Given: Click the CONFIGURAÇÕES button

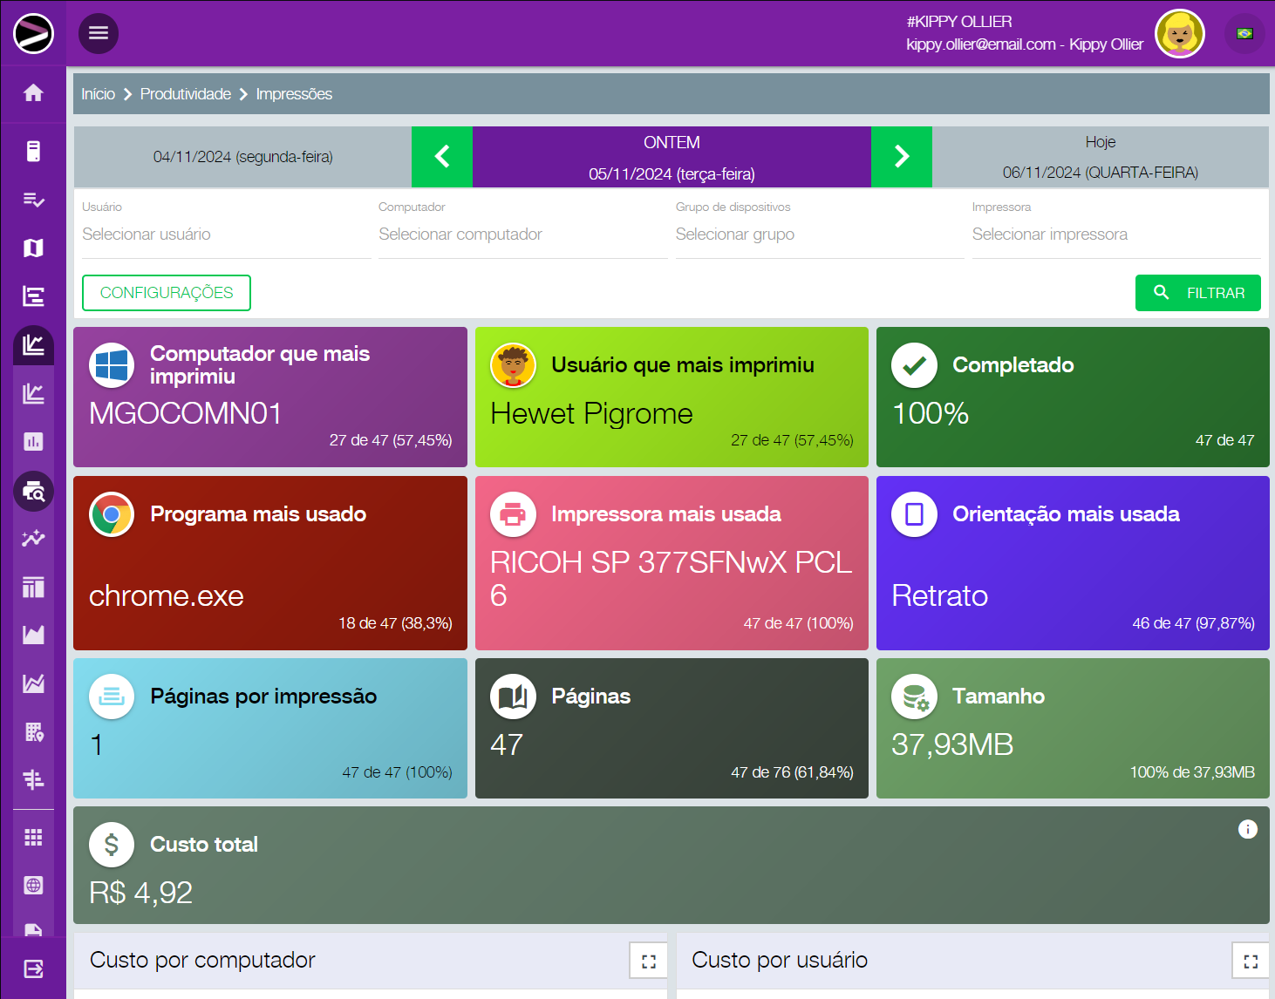Looking at the screenshot, I should coord(167,293).
